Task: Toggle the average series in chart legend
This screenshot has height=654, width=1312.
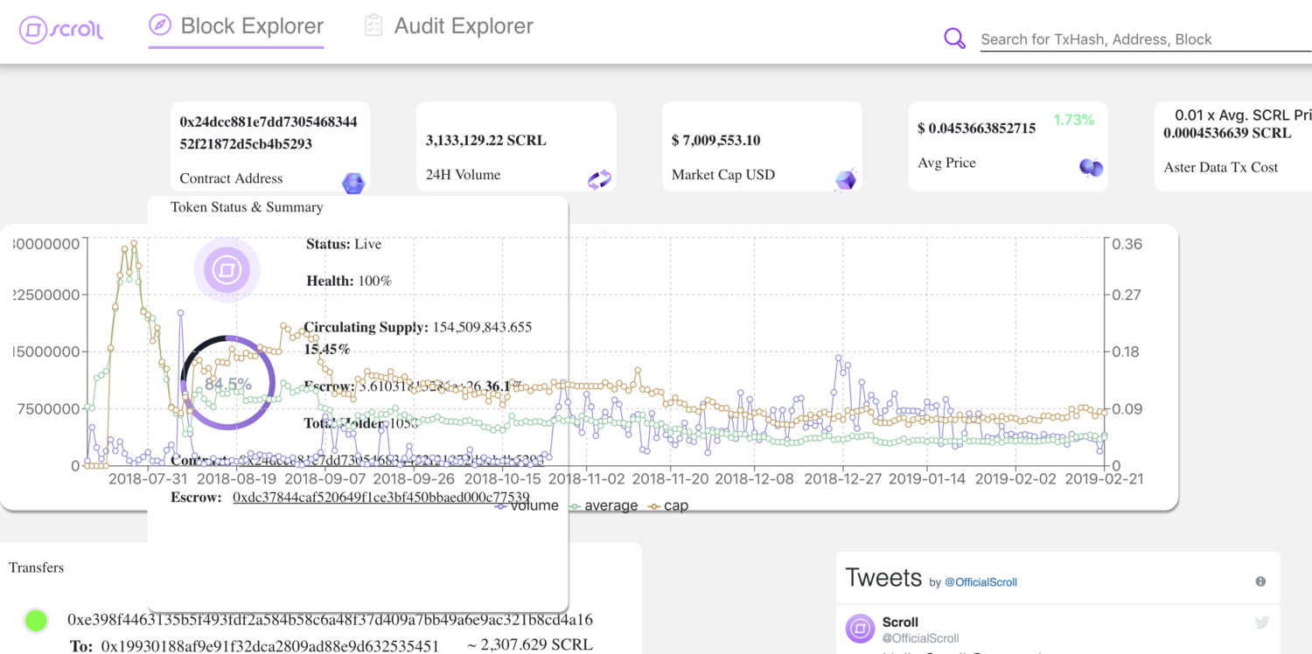Action: (604, 505)
